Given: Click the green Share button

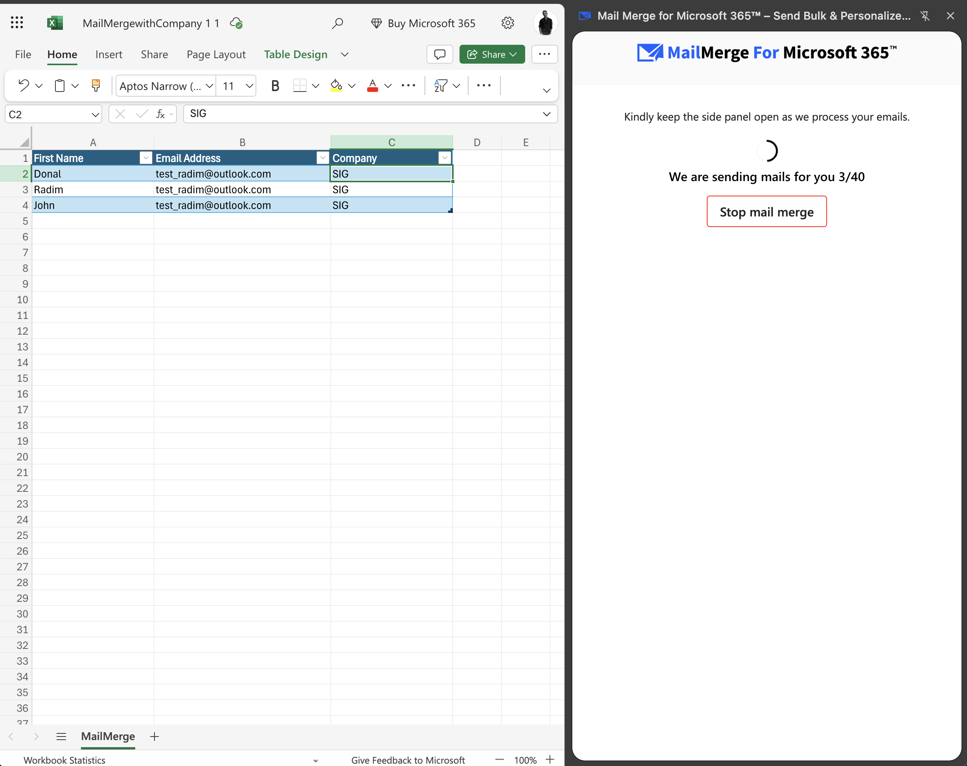Looking at the screenshot, I should (x=492, y=54).
